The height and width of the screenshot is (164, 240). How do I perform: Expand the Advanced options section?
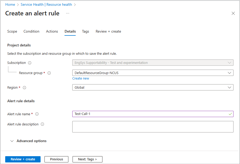pos(29,141)
